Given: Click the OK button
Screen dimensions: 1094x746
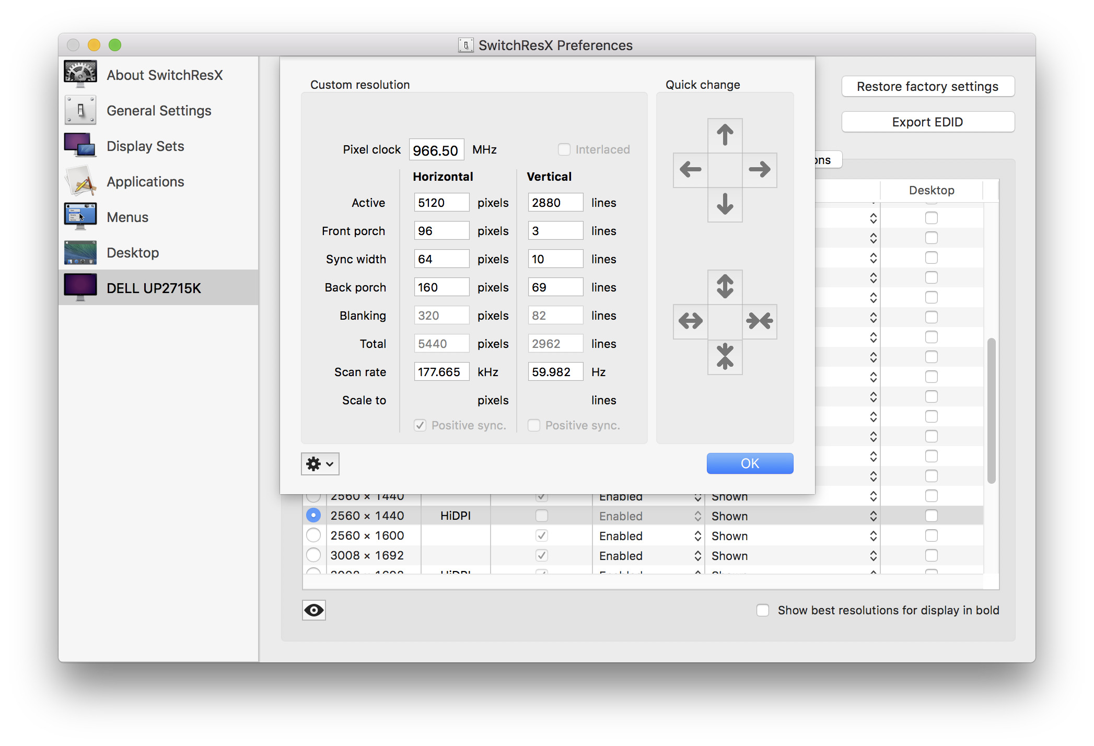Looking at the screenshot, I should point(750,463).
